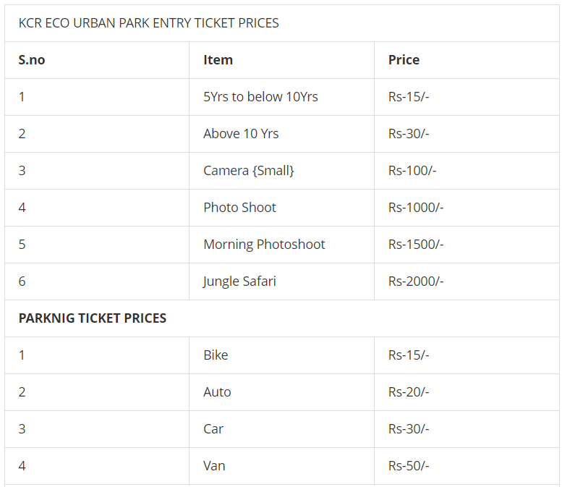
Task: Select the Rs-50/- parking price cell
Action: click(409, 466)
